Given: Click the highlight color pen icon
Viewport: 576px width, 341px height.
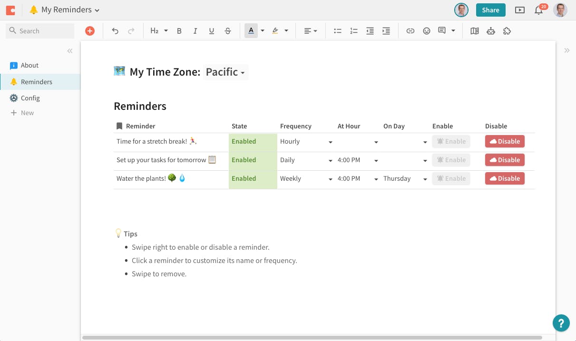Looking at the screenshot, I should coord(275,31).
